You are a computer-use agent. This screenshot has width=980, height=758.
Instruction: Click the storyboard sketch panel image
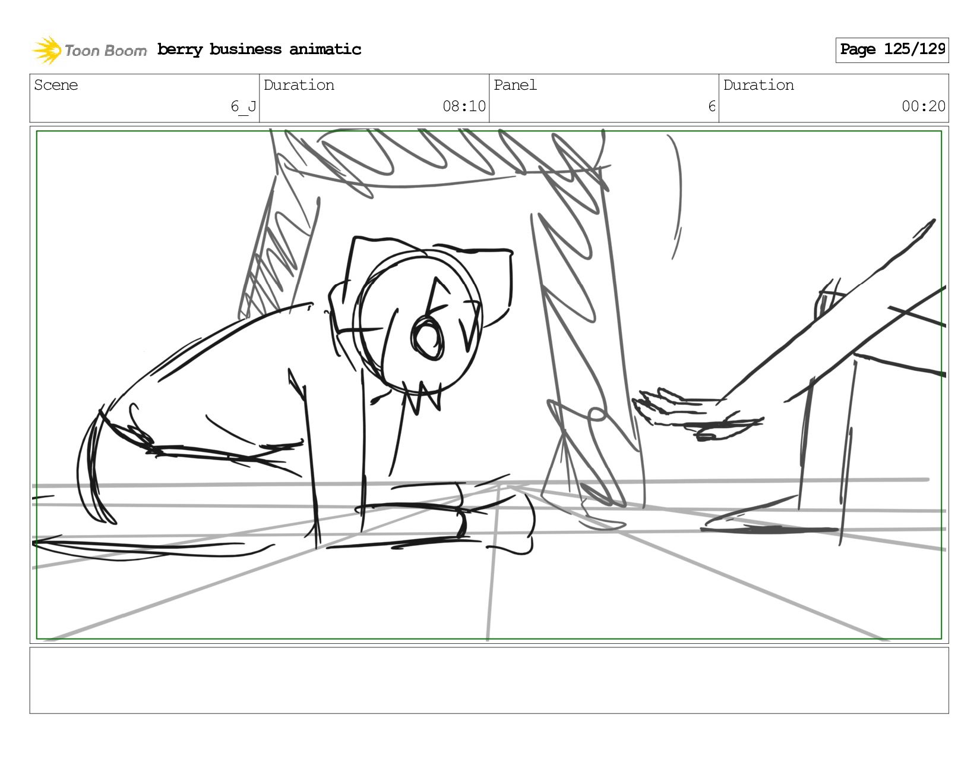(x=489, y=385)
